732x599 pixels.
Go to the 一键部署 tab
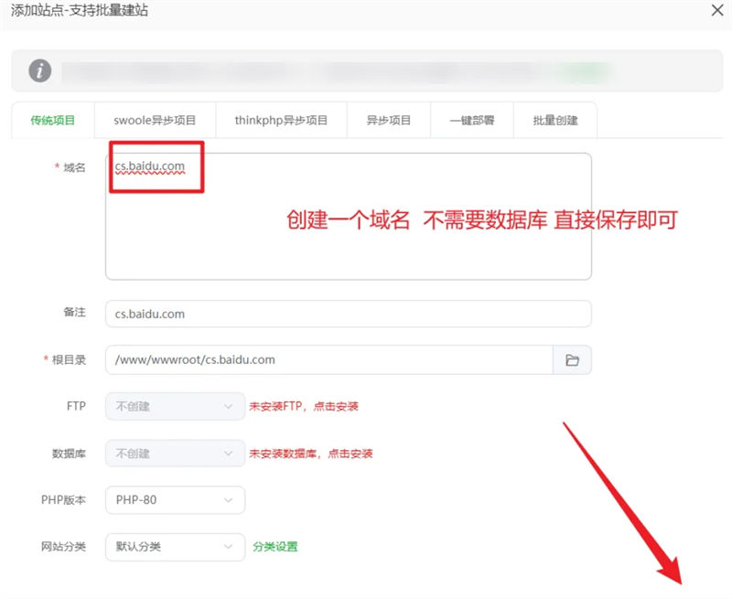click(x=472, y=121)
